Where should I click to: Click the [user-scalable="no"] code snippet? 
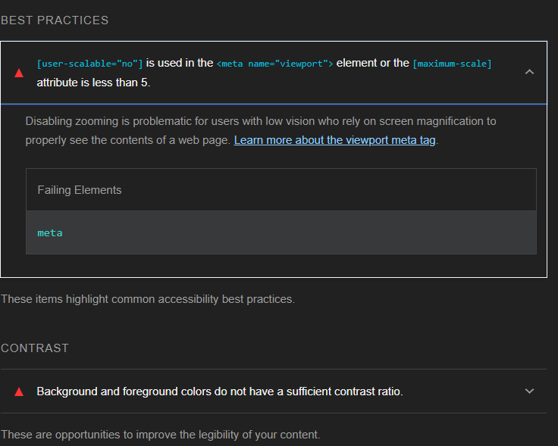[x=89, y=64]
